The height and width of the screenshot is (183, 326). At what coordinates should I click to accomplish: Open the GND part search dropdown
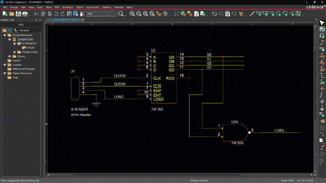pos(116,14)
